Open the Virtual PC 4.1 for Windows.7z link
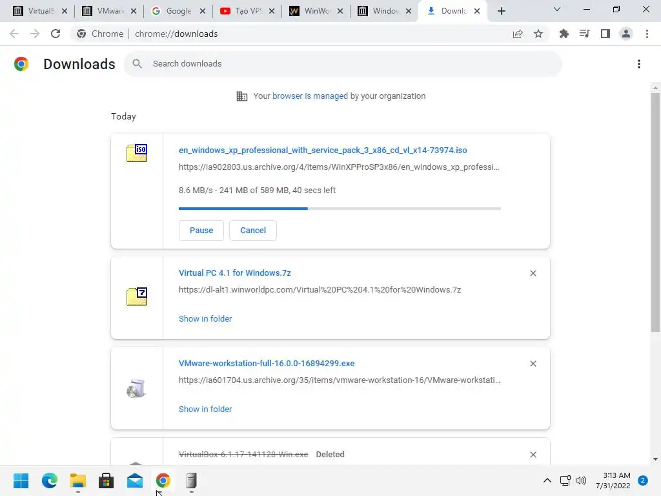The height and width of the screenshot is (496, 661). (x=235, y=273)
